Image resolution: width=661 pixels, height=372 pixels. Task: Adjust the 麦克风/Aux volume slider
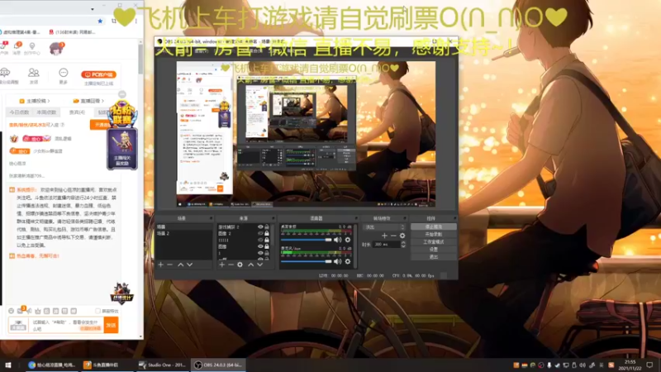coord(307,261)
